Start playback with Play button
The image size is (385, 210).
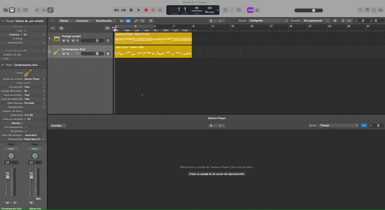[x=138, y=10]
